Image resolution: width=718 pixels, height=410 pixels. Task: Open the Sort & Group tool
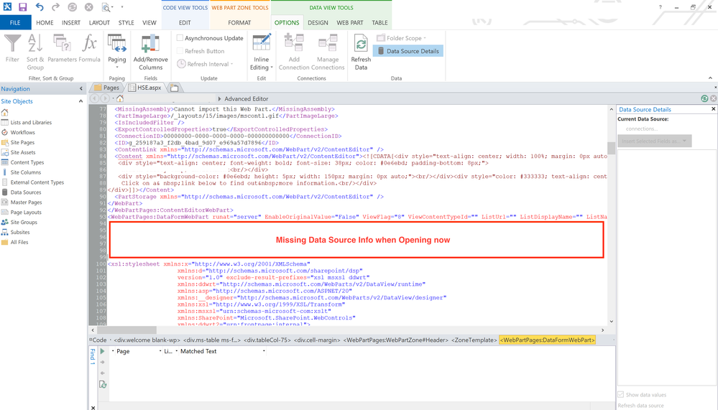pos(35,52)
